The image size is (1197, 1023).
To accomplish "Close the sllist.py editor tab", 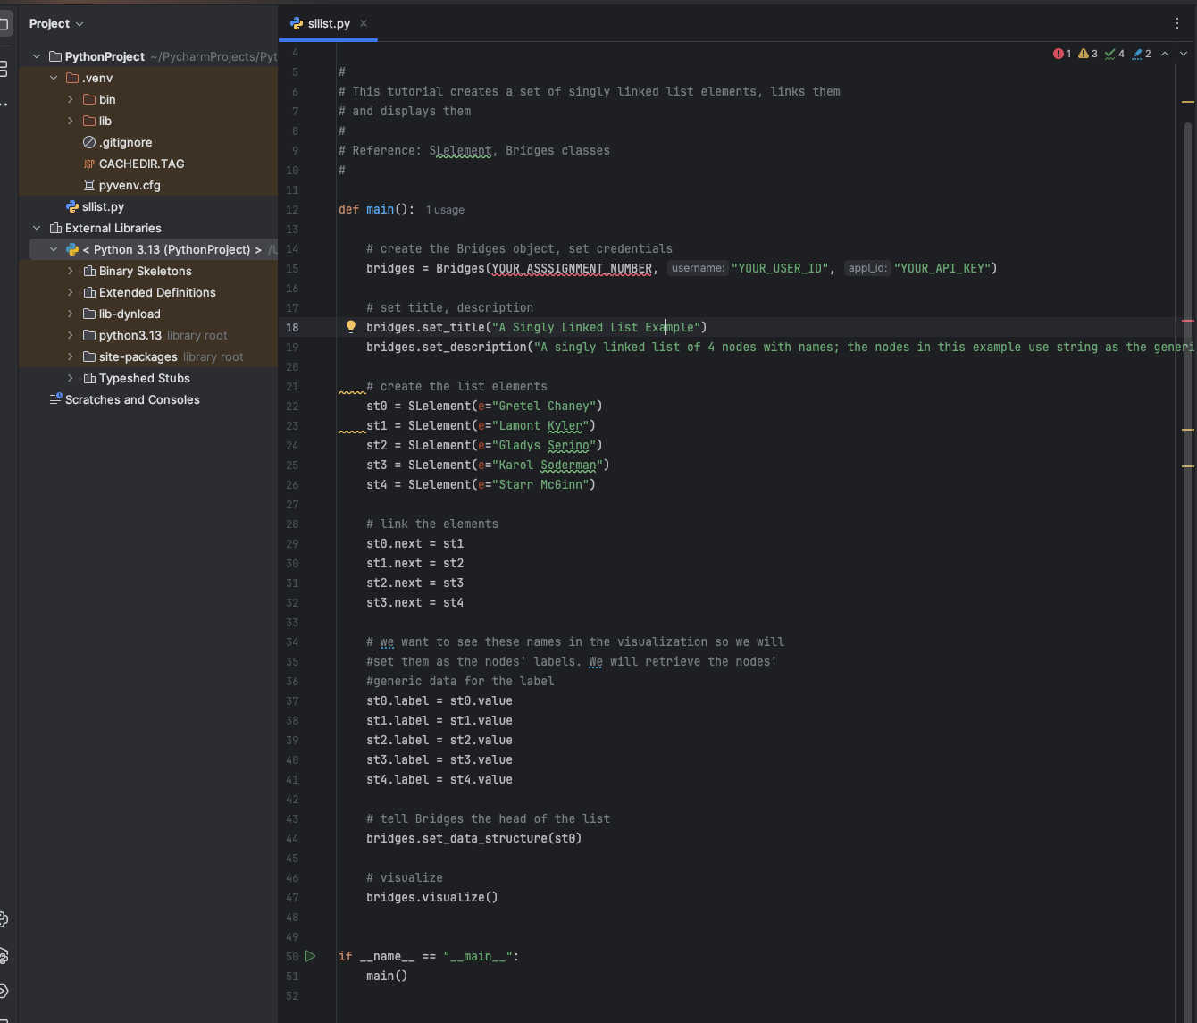I will click(364, 23).
